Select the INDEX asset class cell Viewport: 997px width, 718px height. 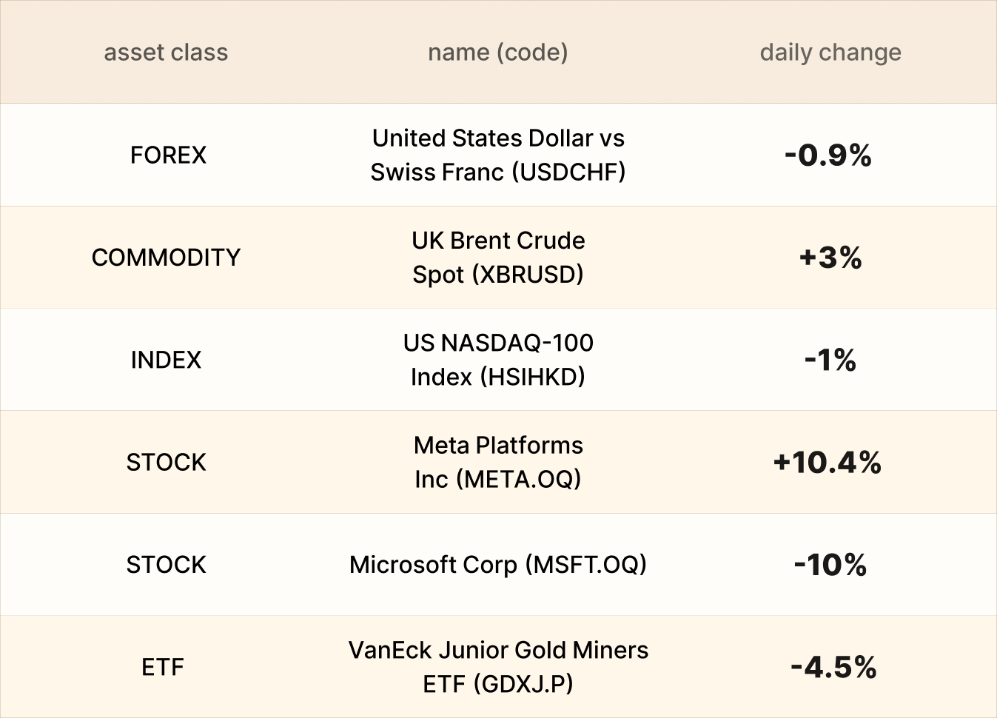pyautogui.click(x=166, y=360)
